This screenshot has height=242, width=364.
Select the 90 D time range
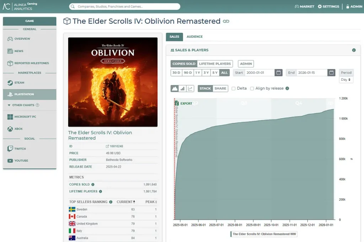tap(187, 72)
